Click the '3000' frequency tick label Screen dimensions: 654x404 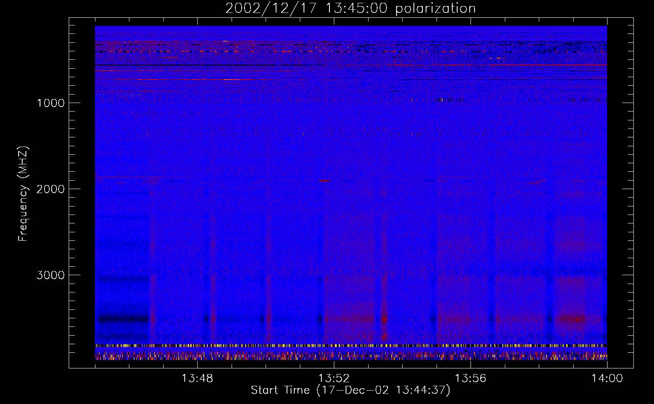click(x=51, y=275)
